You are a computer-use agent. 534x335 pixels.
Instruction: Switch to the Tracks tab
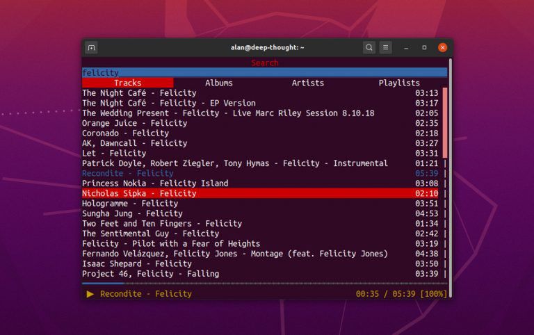tap(128, 83)
